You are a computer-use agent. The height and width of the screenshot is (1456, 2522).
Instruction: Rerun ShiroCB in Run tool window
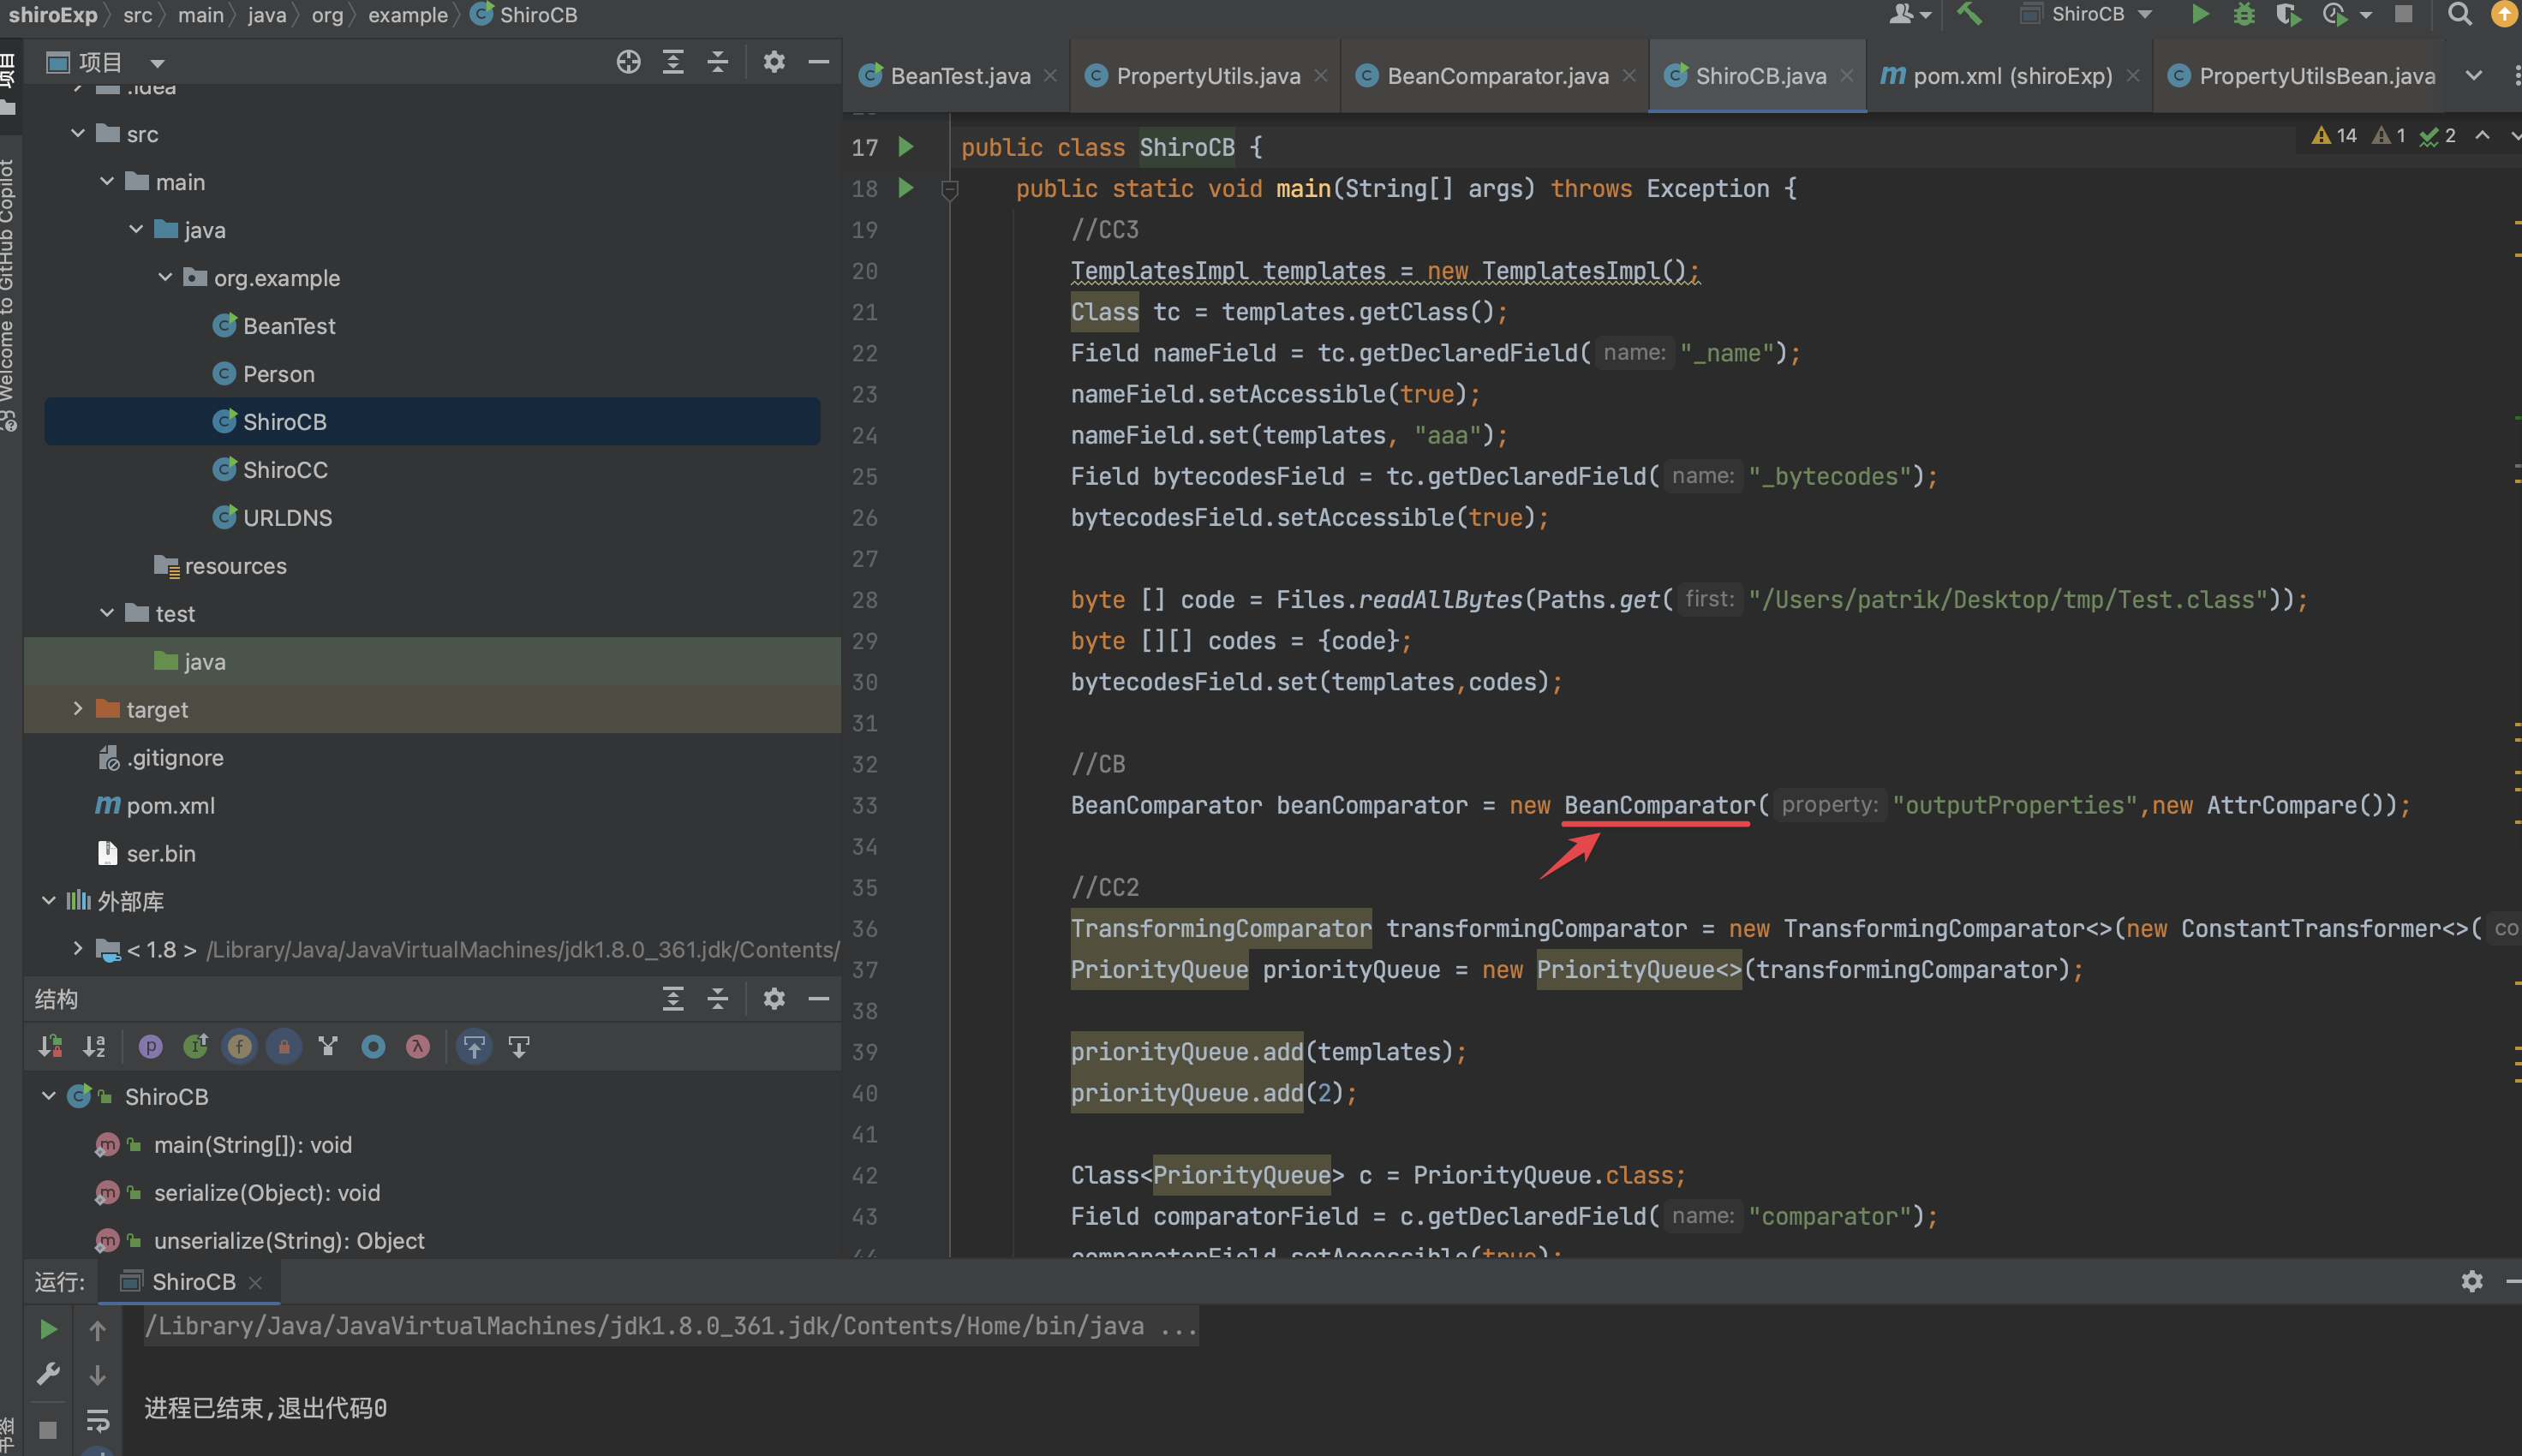[48, 1329]
